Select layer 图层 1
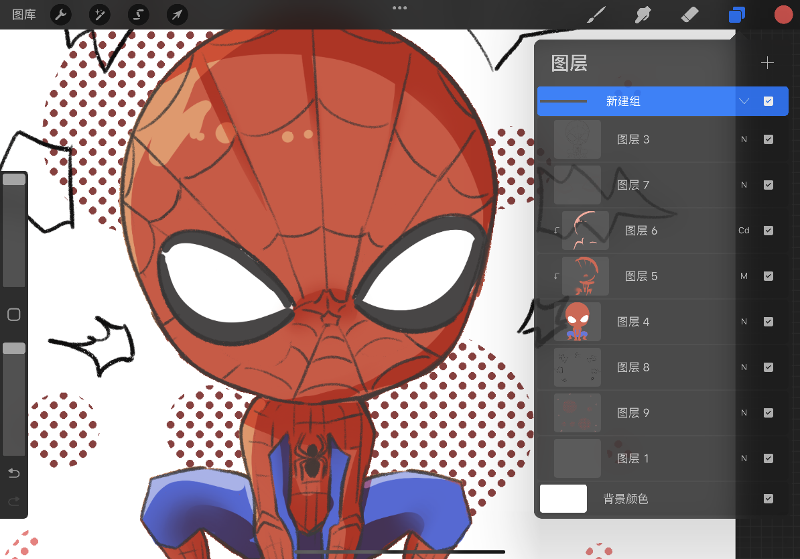Viewport: 800px width, 559px height. [x=663, y=458]
